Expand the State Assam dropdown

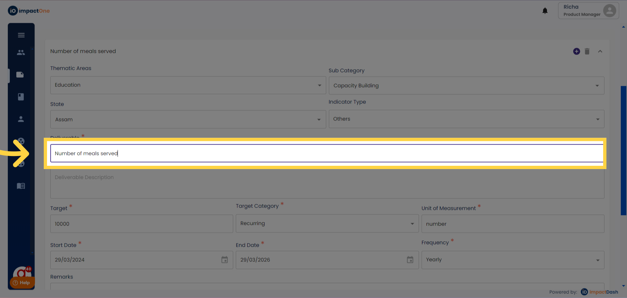tap(188, 119)
